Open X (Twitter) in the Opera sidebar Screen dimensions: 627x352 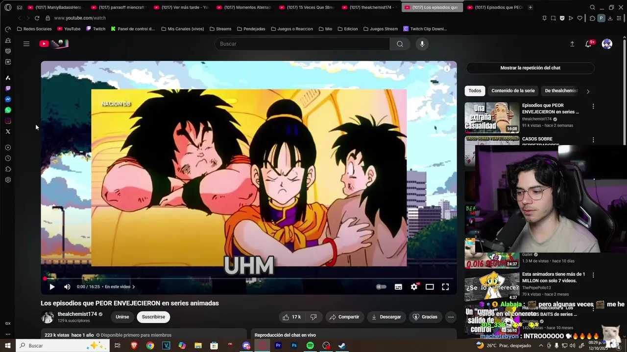(8, 132)
